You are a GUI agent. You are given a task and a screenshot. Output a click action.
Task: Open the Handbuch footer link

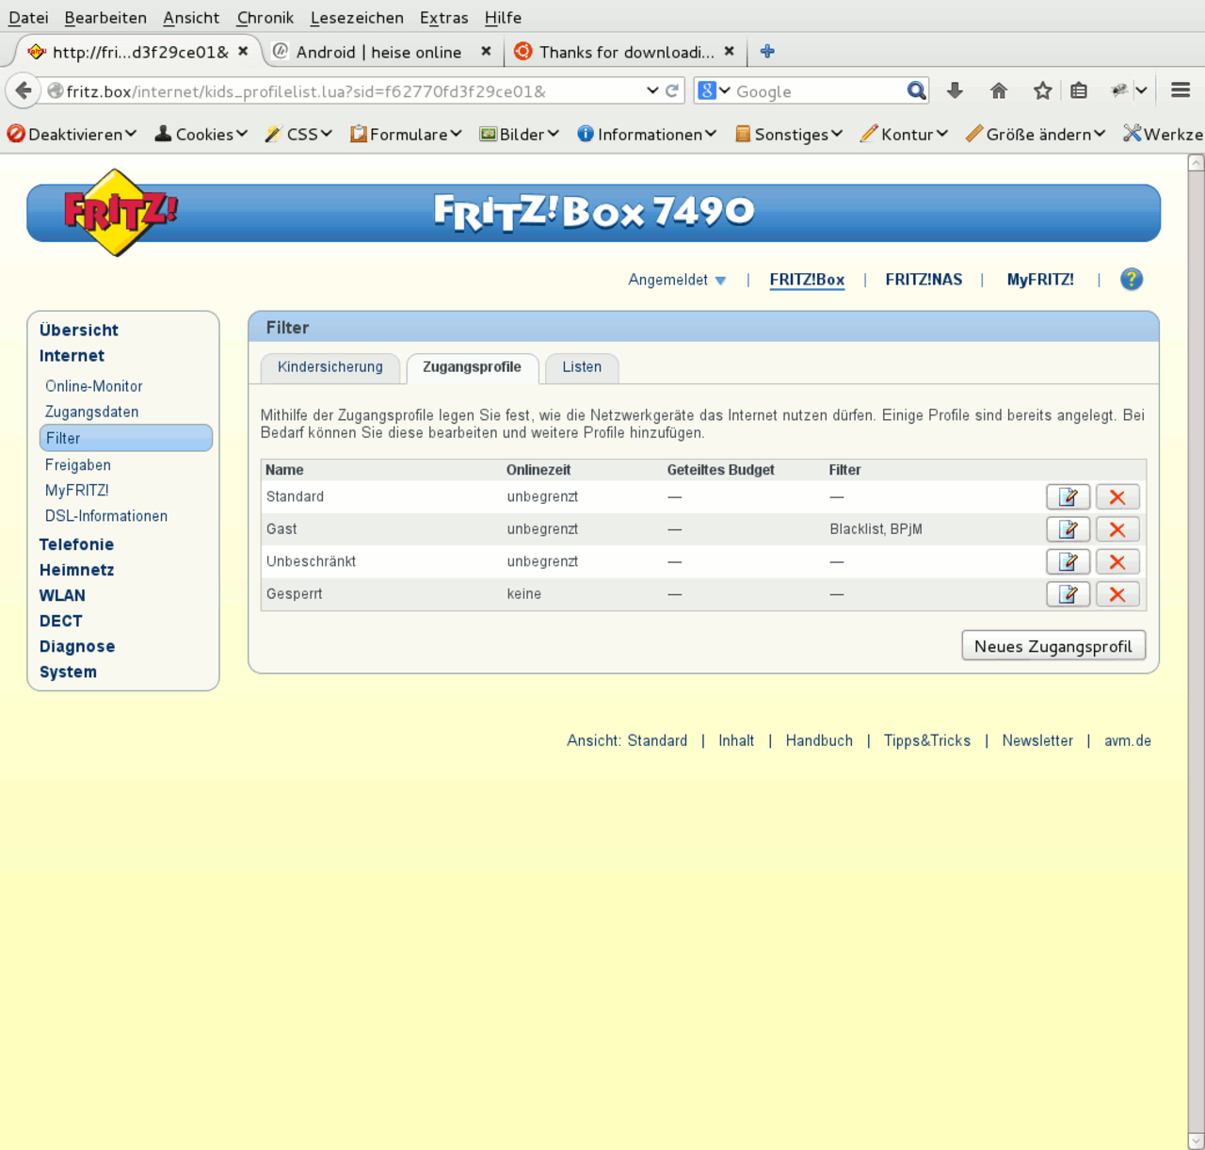coord(819,740)
